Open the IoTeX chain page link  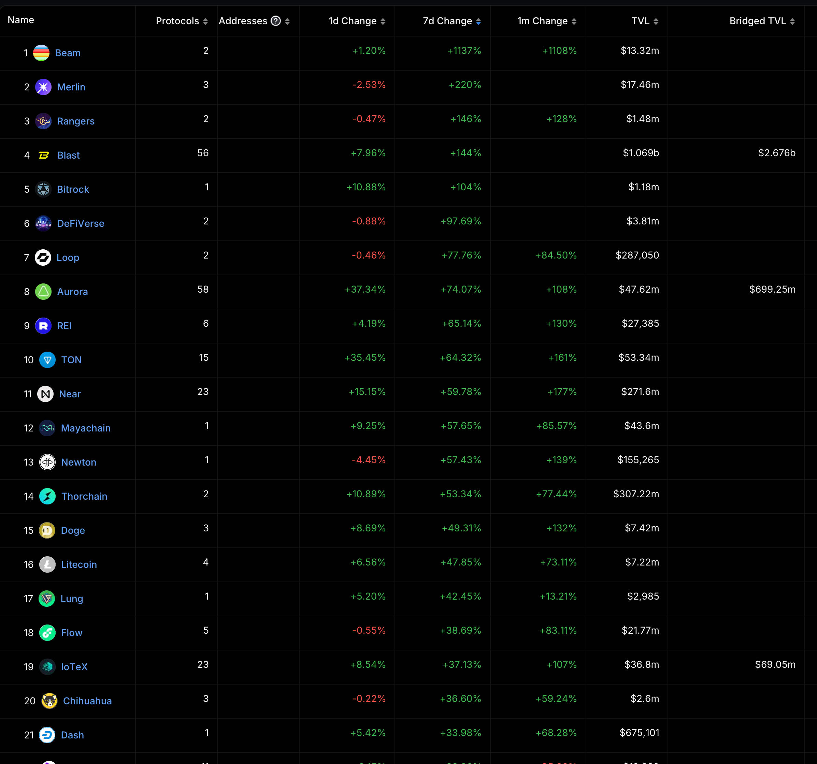(74, 667)
